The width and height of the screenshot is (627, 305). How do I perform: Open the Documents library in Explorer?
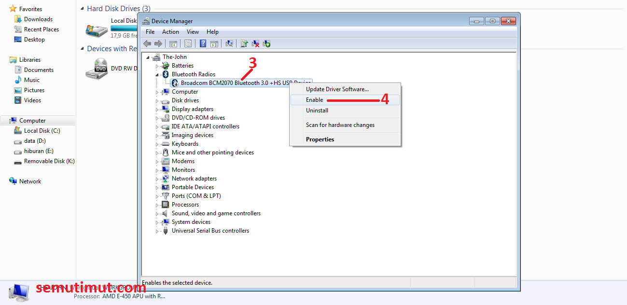(39, 70)
